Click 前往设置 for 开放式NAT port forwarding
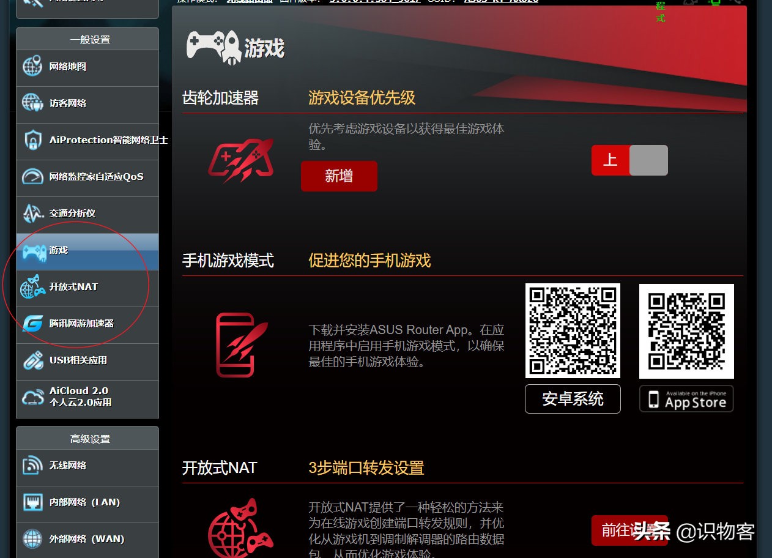Screen dimensions: 772x558 [x=629, y=531]
